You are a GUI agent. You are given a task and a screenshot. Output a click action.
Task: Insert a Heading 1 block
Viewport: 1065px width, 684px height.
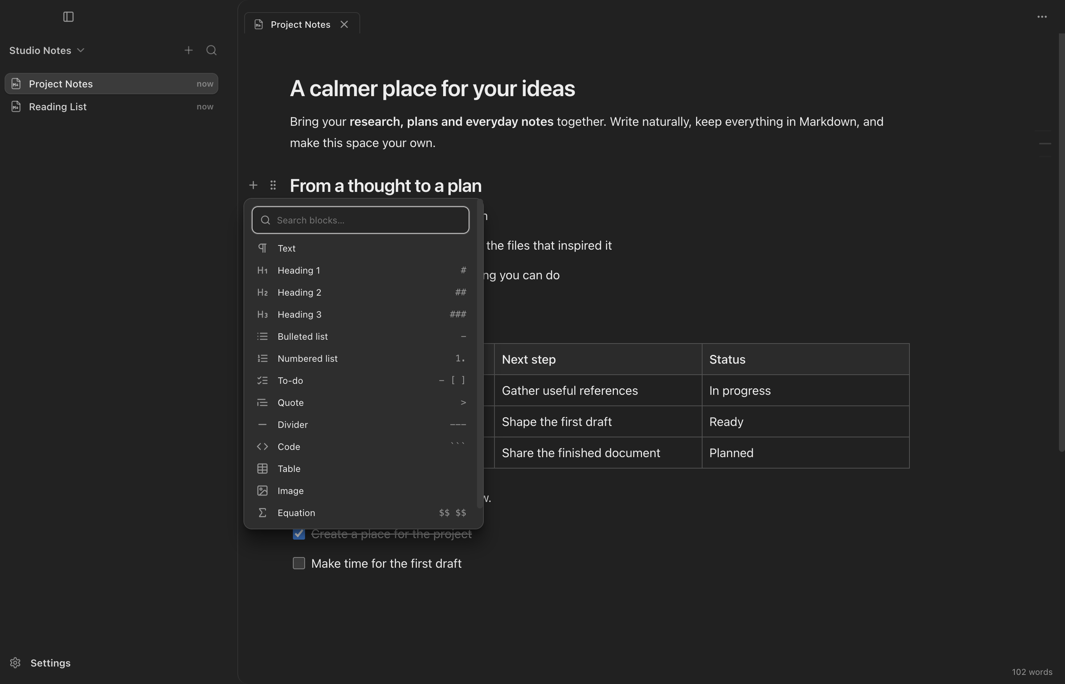[361, 271]
